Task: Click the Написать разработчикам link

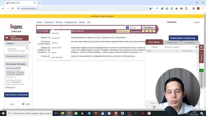Action: pyautogui.click(x=14, y=56)
